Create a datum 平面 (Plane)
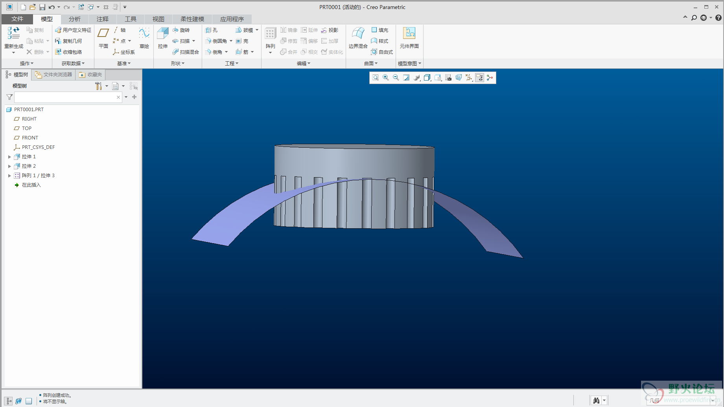 pyautogui.click(x=103, y=38)
